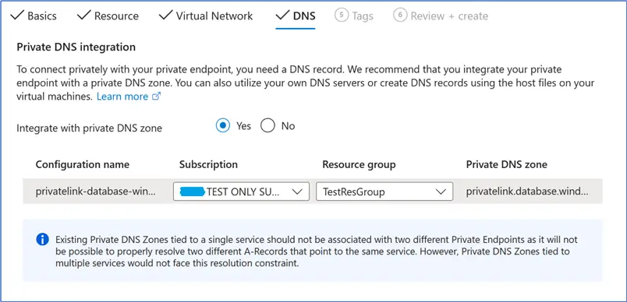The height and width of the screenshot is (302, 627).
Task: Open the Learn more link
Action: click(122, 97)
